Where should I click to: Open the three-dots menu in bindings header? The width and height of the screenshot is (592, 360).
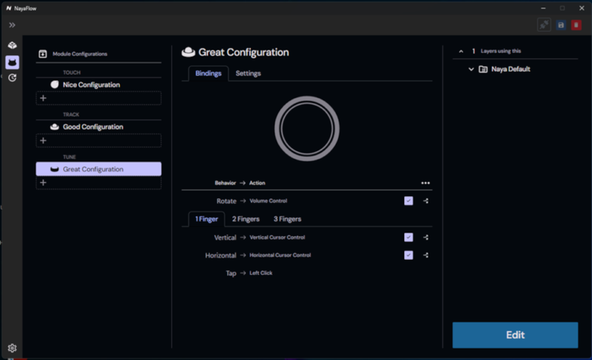[425, 183]
